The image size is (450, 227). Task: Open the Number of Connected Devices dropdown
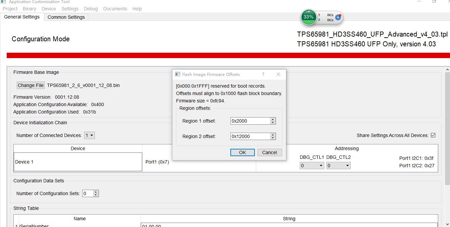(90, 135)
